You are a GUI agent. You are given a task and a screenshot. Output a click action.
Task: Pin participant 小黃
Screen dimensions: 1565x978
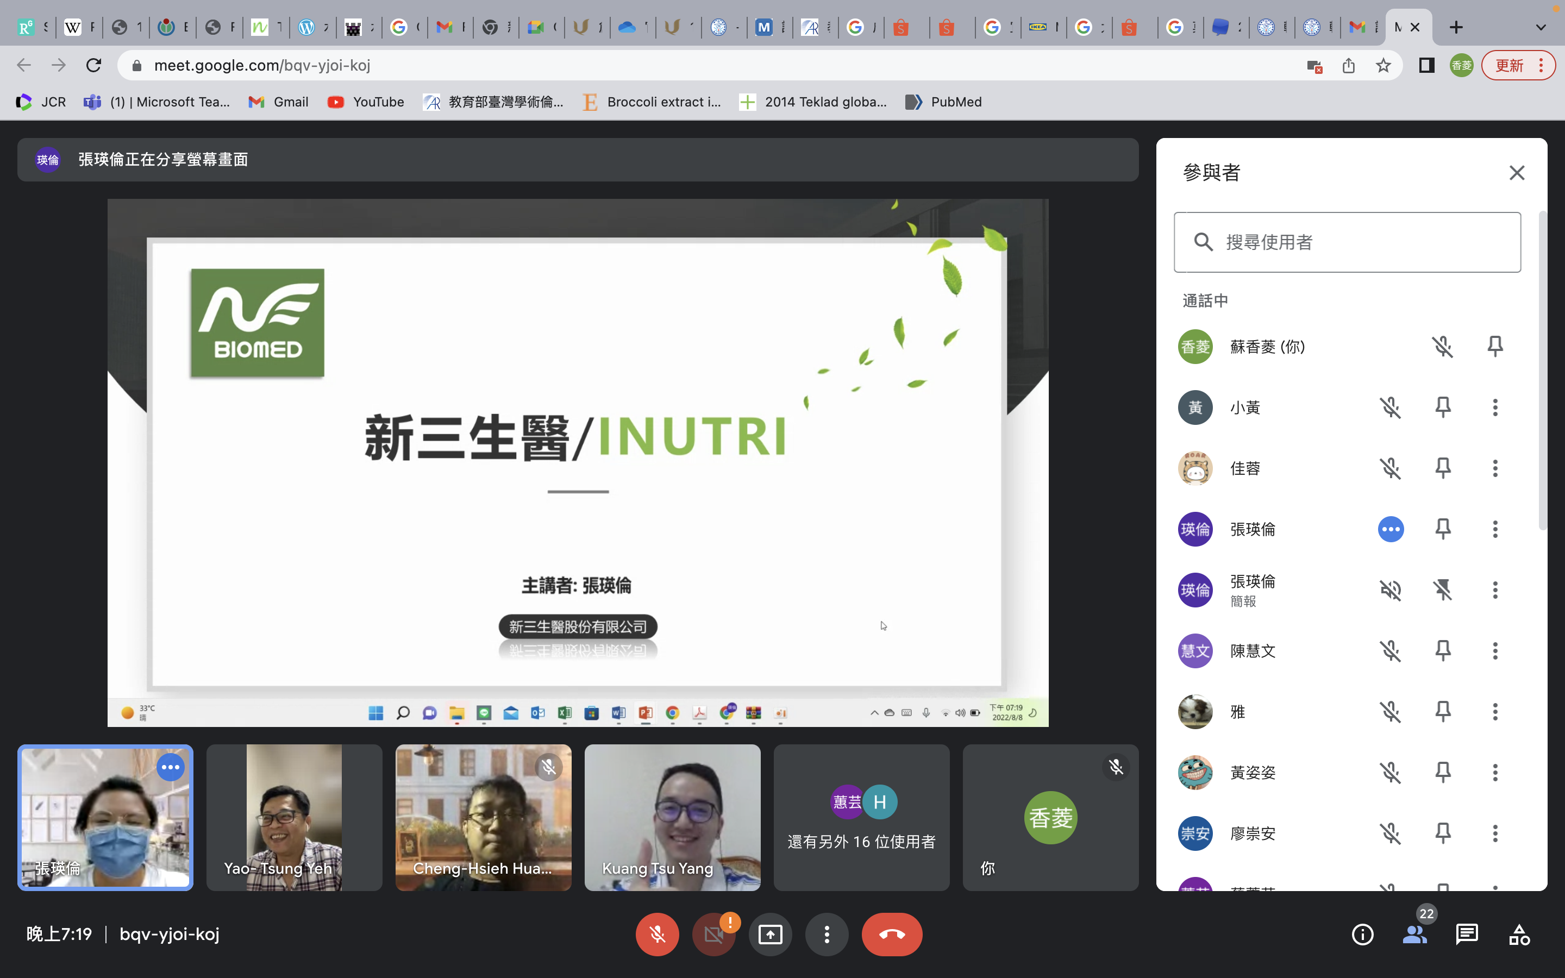click(1443, 407)
